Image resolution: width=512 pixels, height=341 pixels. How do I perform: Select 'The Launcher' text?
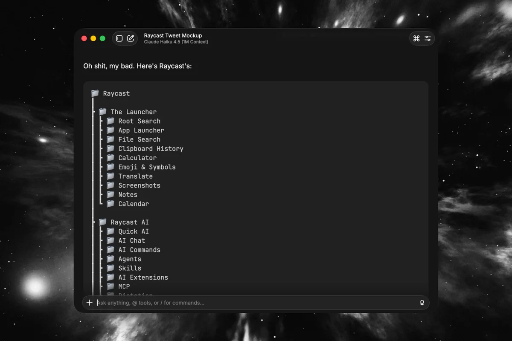pos(134,112)
